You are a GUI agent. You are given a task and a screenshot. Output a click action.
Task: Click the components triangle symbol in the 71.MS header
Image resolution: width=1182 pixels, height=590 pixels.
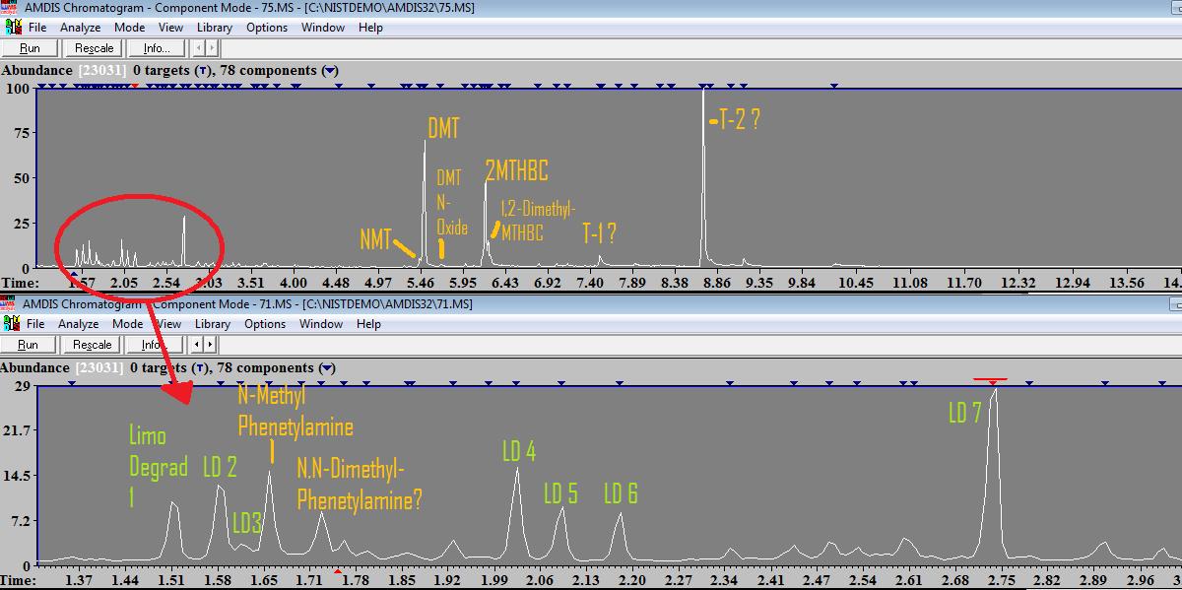tap(330, 367)
